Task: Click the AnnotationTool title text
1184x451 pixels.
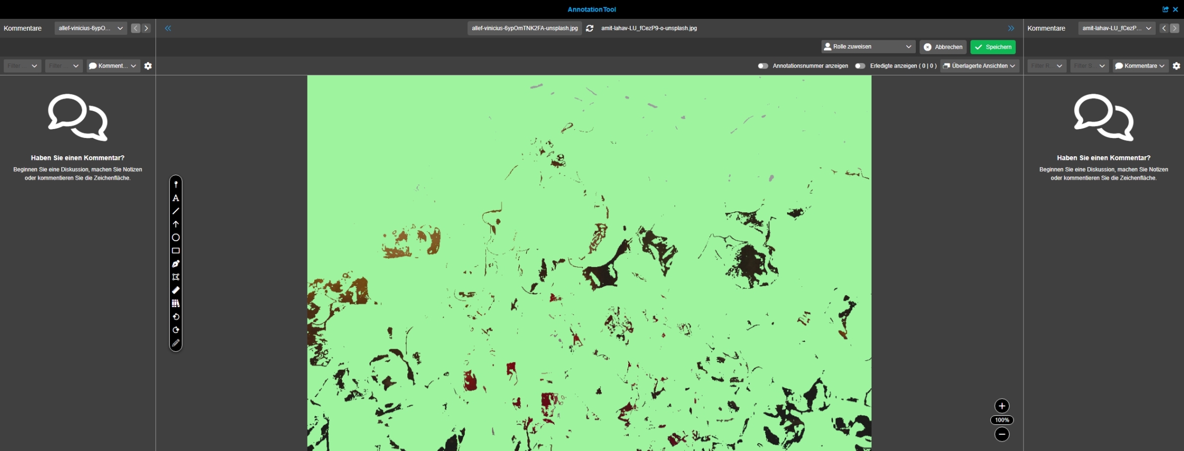Action: pyautogui.click(x=592, y=9)
